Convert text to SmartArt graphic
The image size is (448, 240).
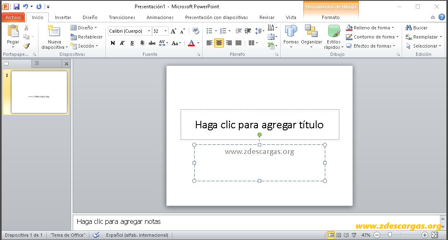click(x=272, y=46)
